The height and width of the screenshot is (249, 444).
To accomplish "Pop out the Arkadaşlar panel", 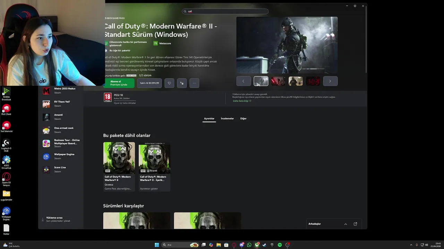I will (355, 224).
